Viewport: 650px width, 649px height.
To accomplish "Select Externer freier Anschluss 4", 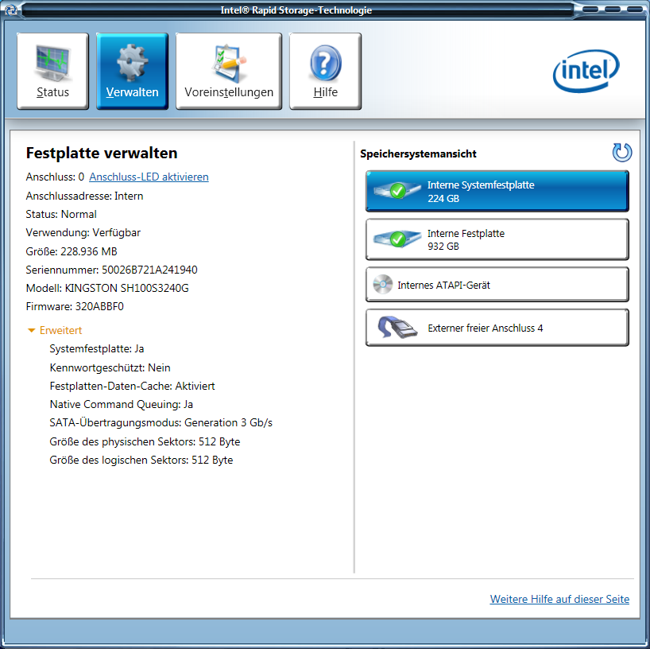I will click(497, 328).
